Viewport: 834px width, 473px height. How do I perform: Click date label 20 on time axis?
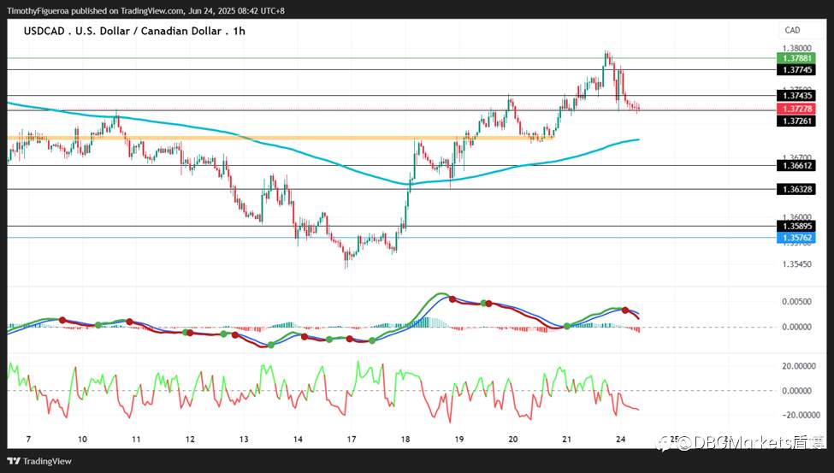(x=513, y=440)
